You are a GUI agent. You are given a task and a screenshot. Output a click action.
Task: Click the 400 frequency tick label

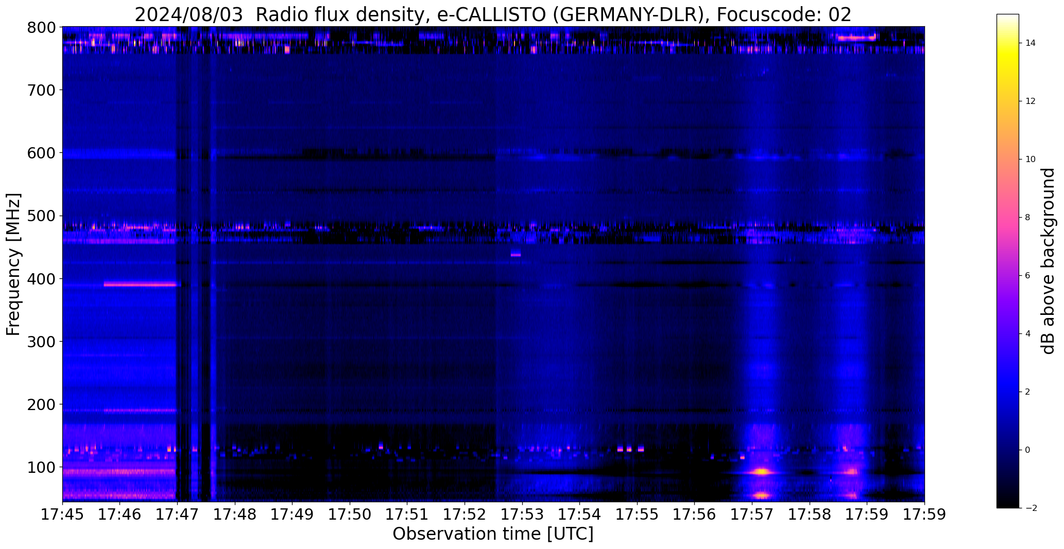click(41, 279)
